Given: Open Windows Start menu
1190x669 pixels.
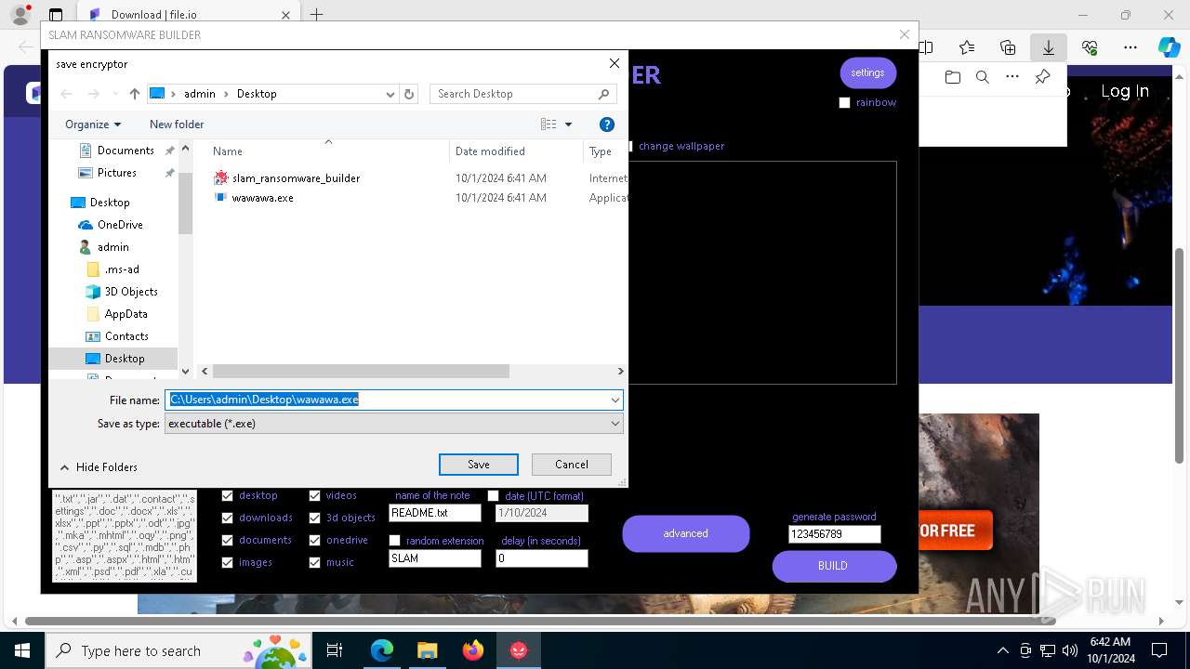Looking at the screenshot, I should point(22,650).
